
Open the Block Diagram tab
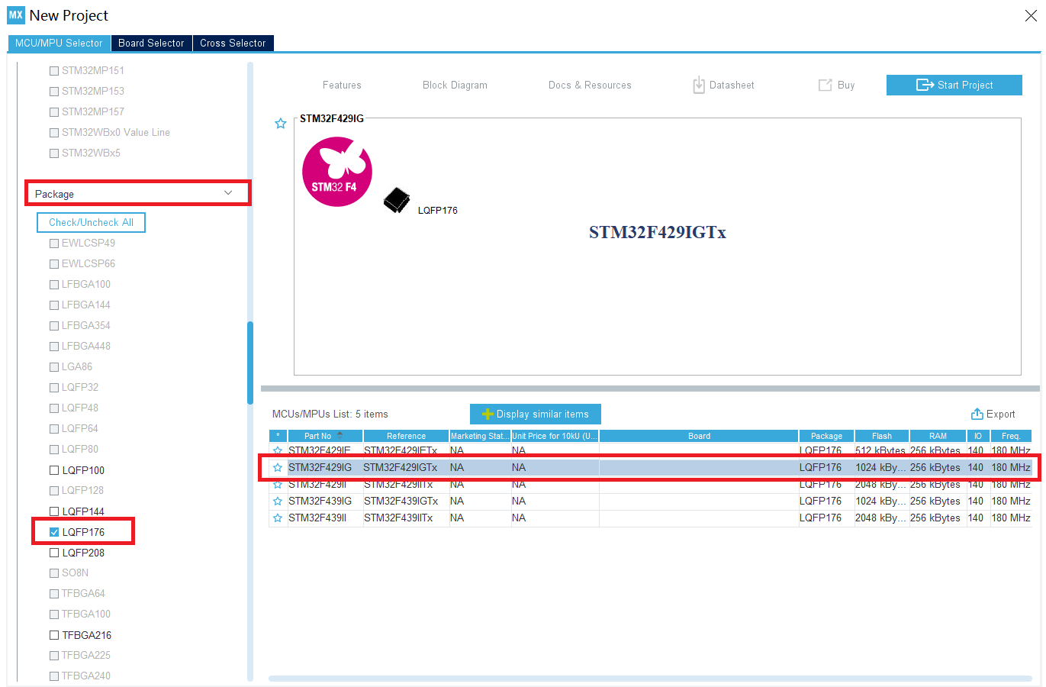point(455,85)
